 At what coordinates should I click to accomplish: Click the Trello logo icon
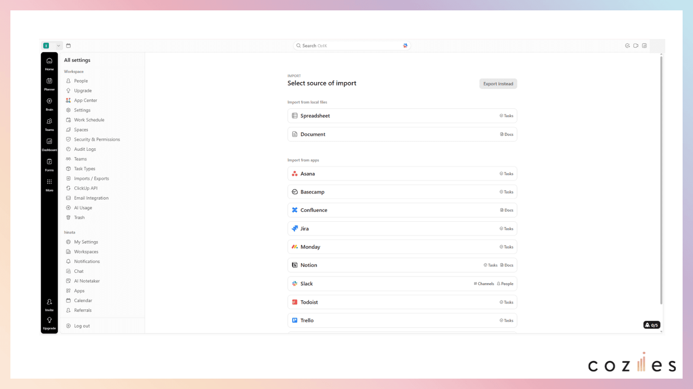tap(295, 320)
